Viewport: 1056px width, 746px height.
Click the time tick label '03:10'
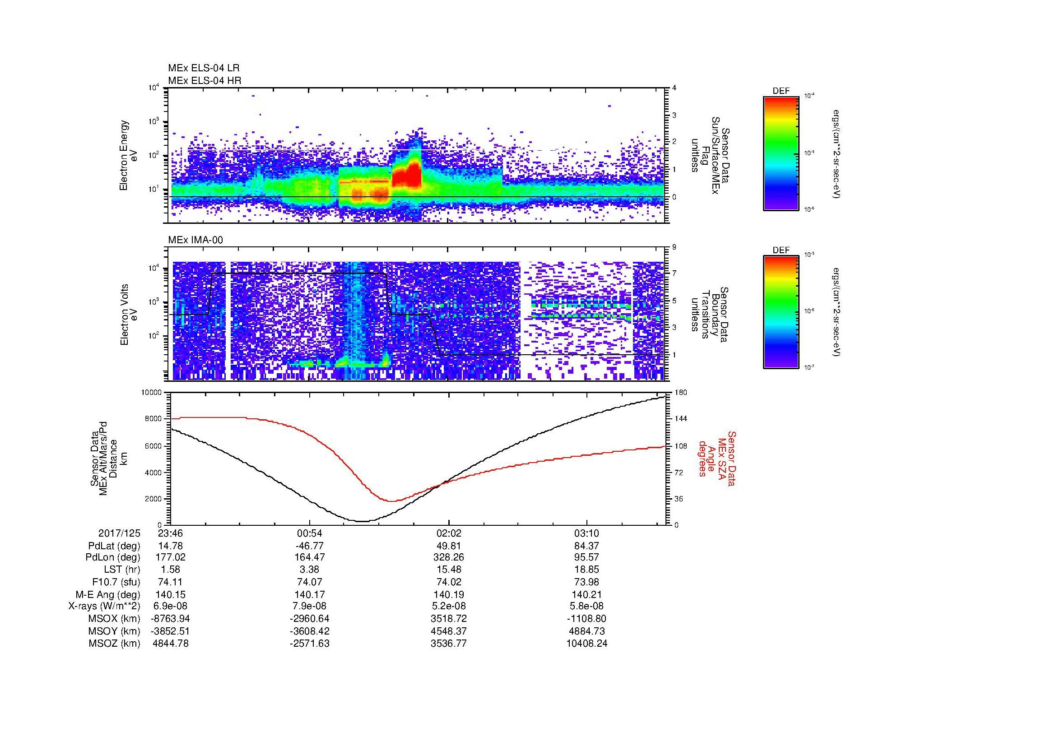pos(587,533)
